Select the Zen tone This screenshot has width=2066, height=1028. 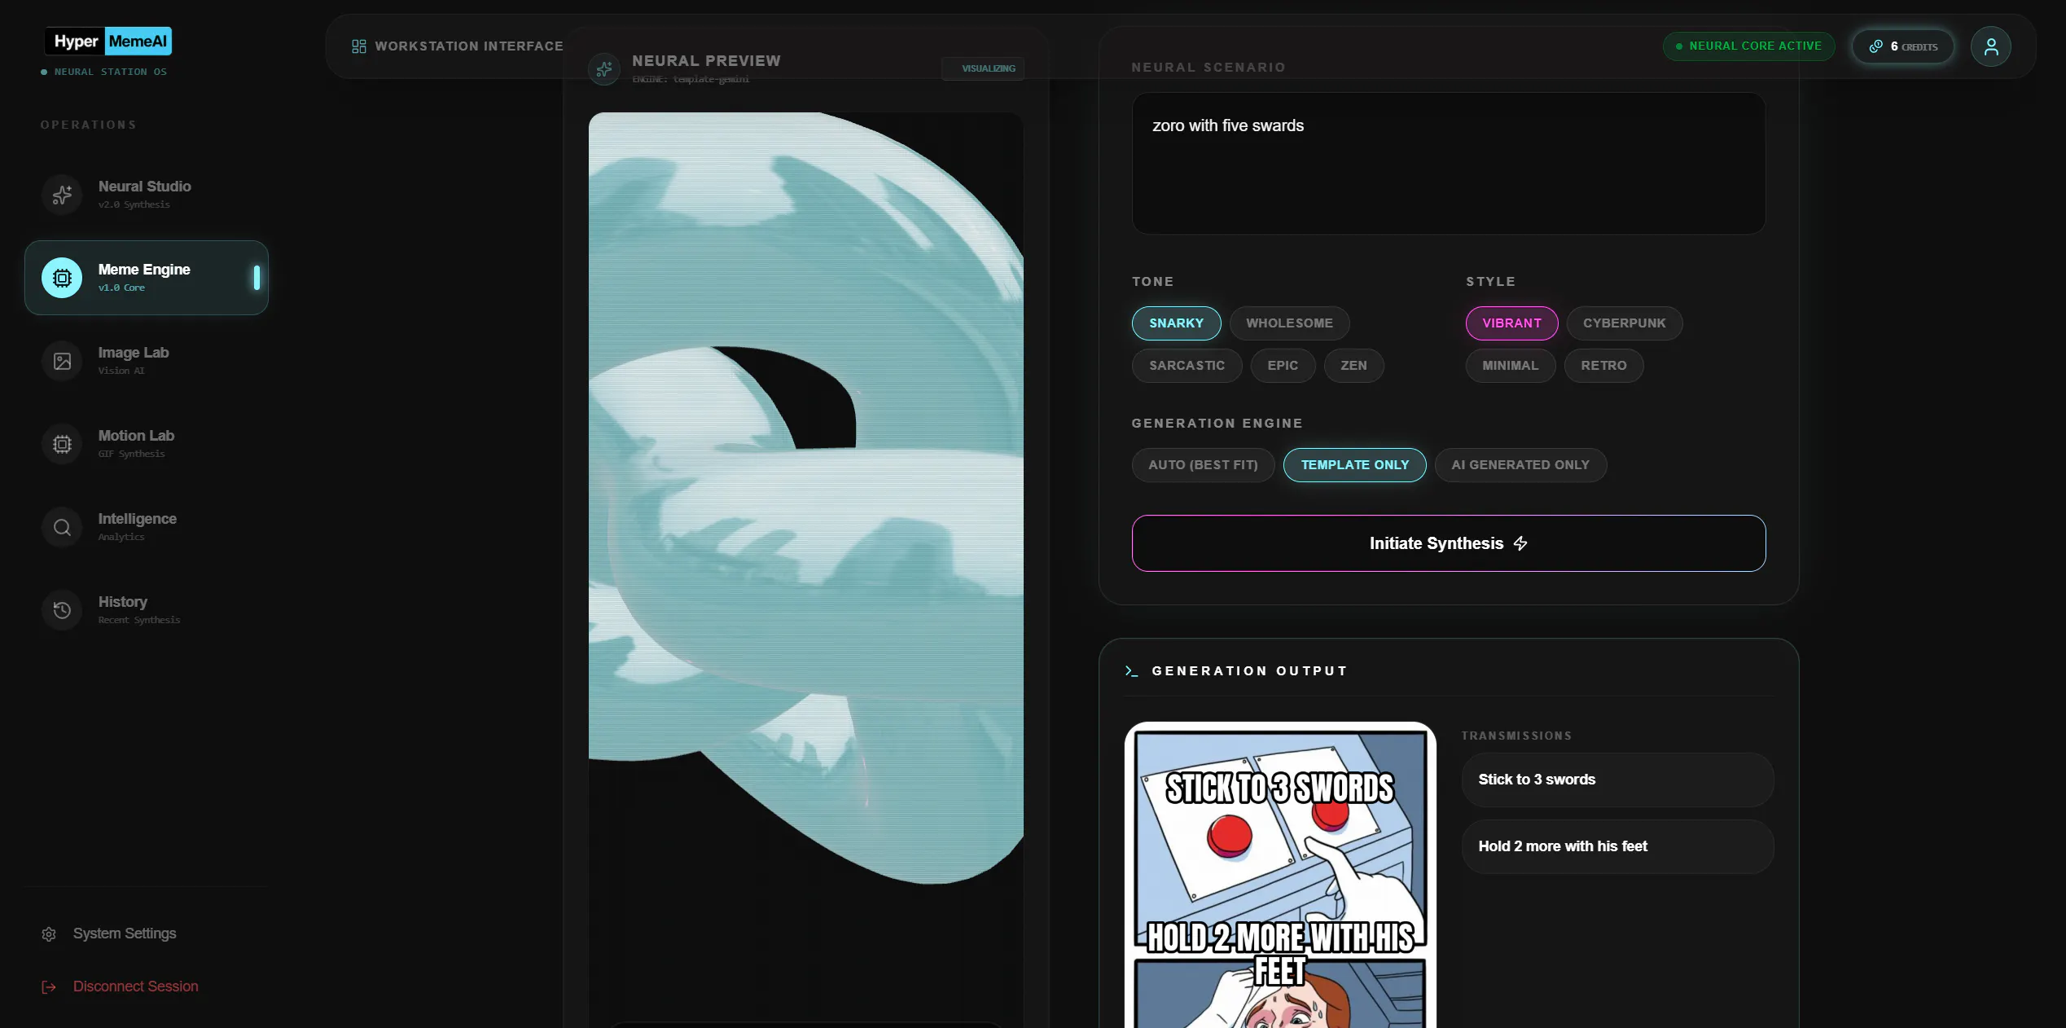tap(1353, 366)
